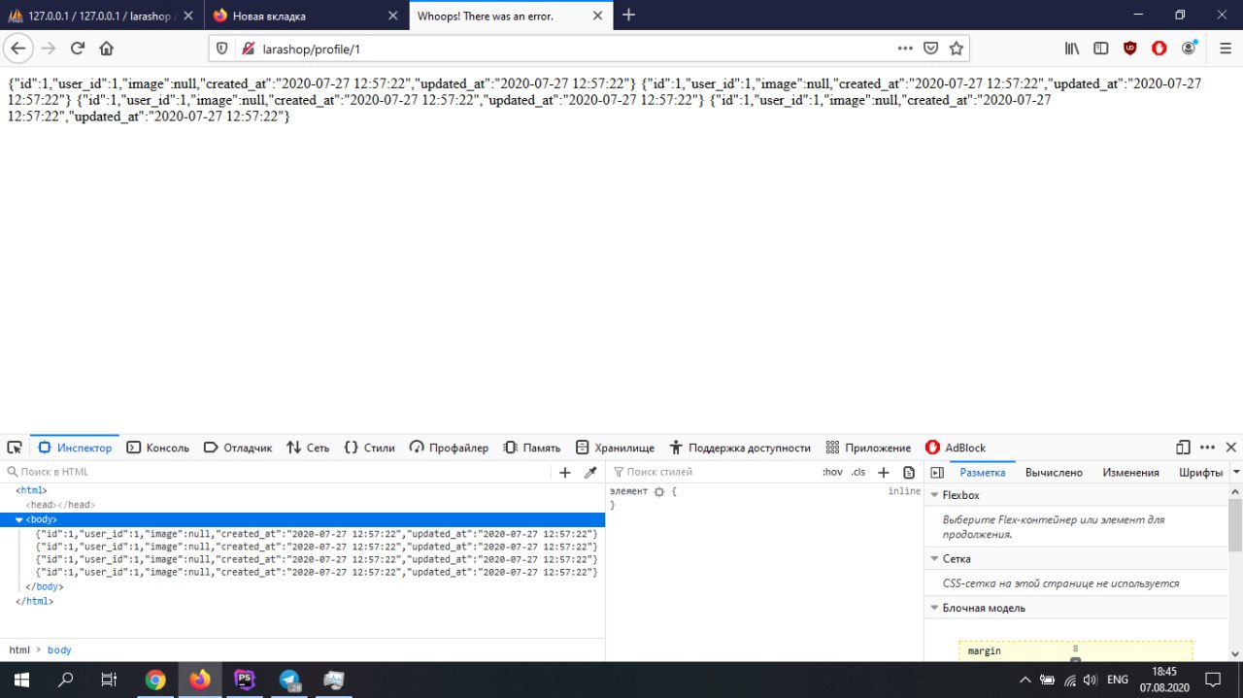Screen dimensions: 1243x698
Task: Open the AdBlock devtools panel tab
Action: pyautogui.click(x=956, y=448)
